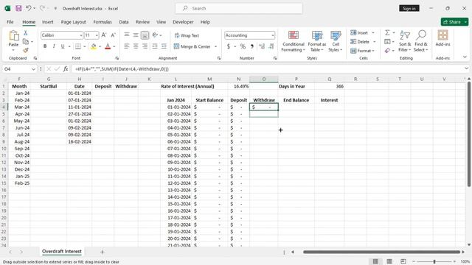
Task: Open Format cells button
Action: click(362, 51)
